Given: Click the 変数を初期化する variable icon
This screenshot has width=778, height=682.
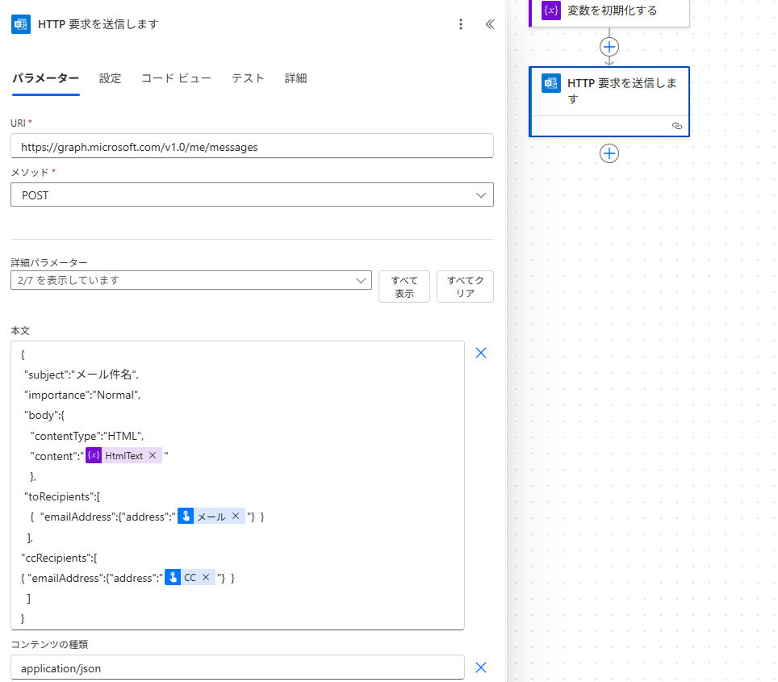Looking at the screenshot, I should [551, 10].
